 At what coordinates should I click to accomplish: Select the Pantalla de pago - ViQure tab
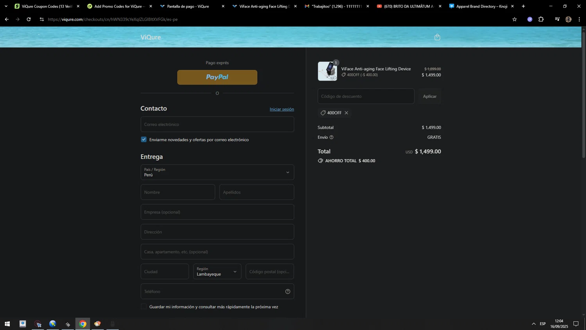coord(191,6)
